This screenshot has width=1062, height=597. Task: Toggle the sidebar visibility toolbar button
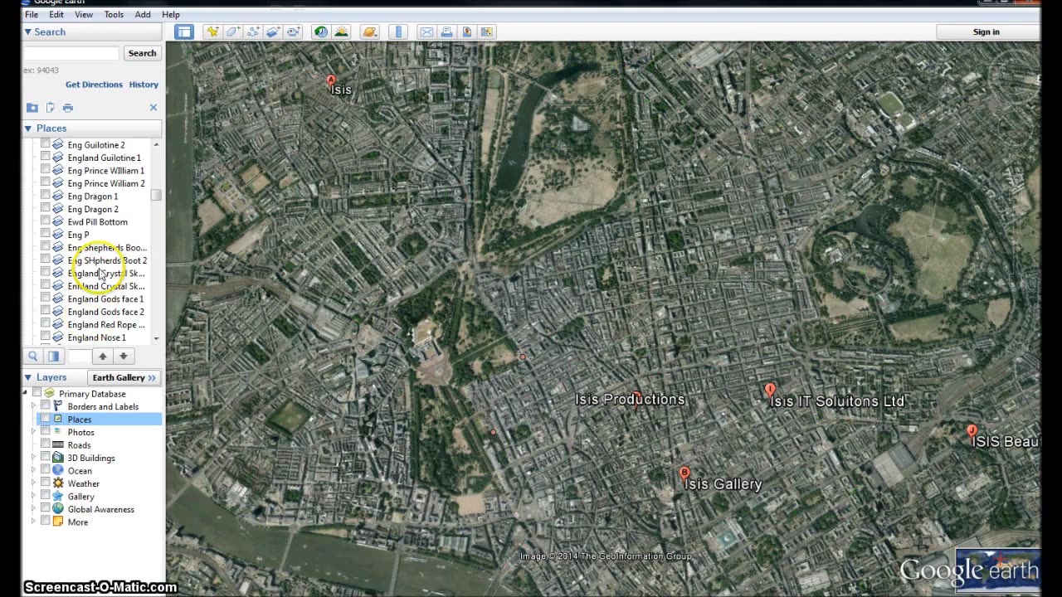point(183,32)
